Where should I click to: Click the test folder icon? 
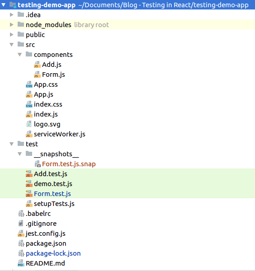click(21, 144)
